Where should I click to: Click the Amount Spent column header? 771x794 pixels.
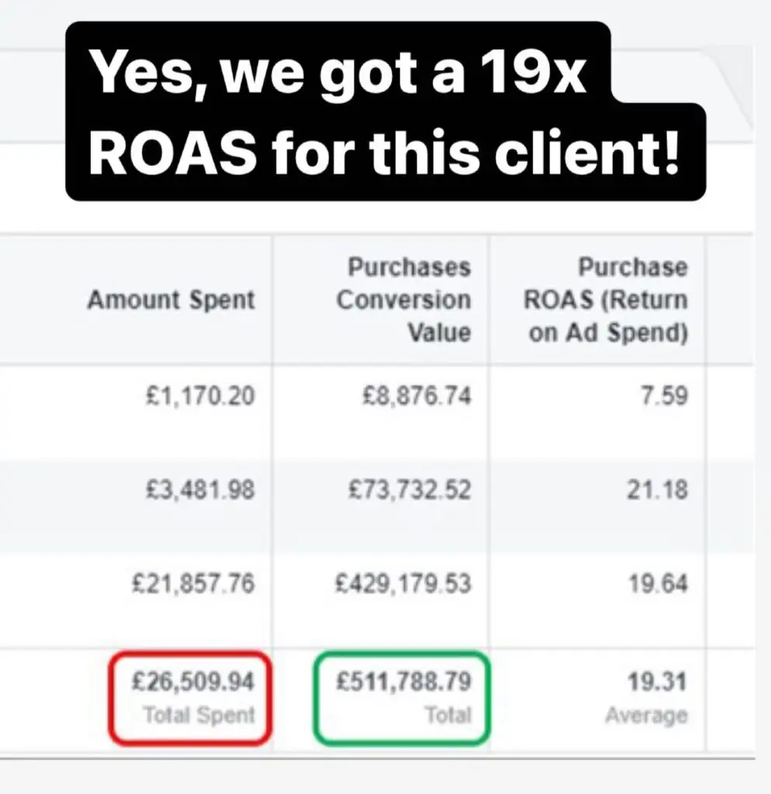[x=171, y=300]
